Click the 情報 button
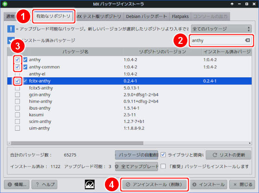The image size is (259, 193). pos(16,184)
